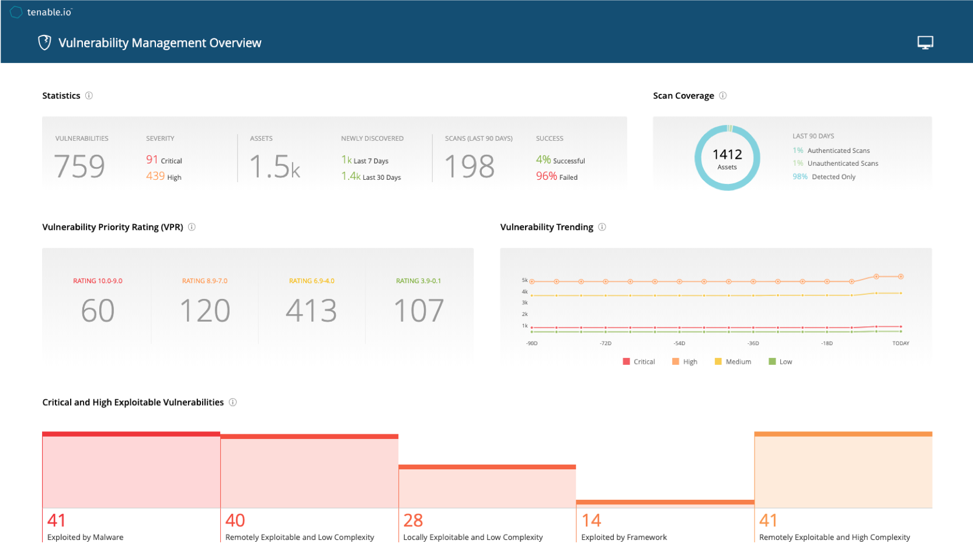Open the 759 vulnerabilities total
This screenshot has width=973, height=547.
(79, 166)
